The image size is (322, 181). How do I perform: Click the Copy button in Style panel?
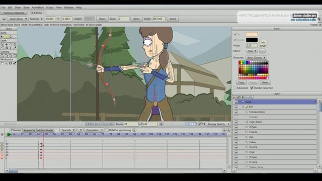pyautogui.click(x=241, y=82)
